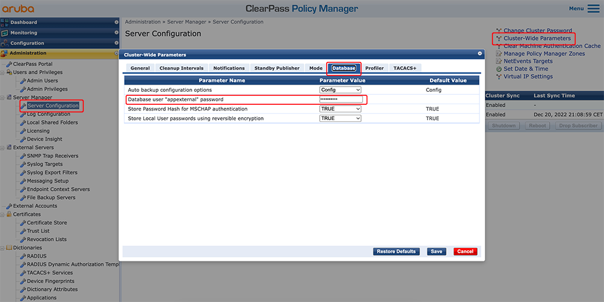Viewport: 604px width, 302px height.
Task: Open the TACACS+ tab
Action: coord(405,68)
